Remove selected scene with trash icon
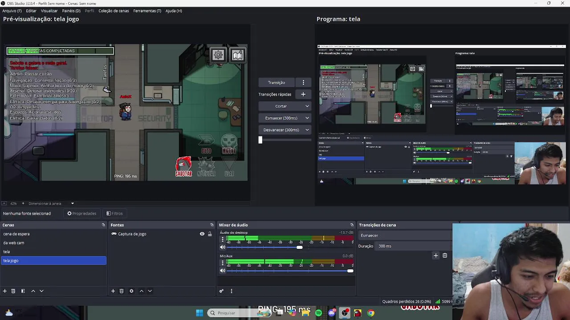 pos(13,291)
